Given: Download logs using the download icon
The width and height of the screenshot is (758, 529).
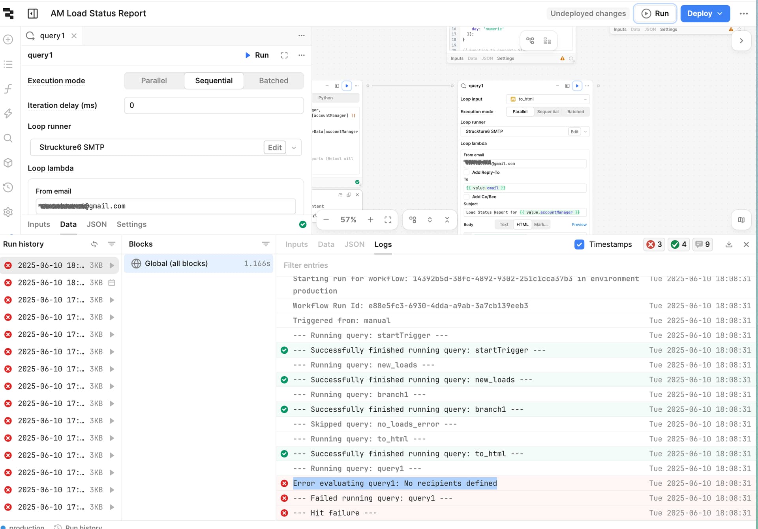Looking at the screenshot, I should (x=729, y=244).
